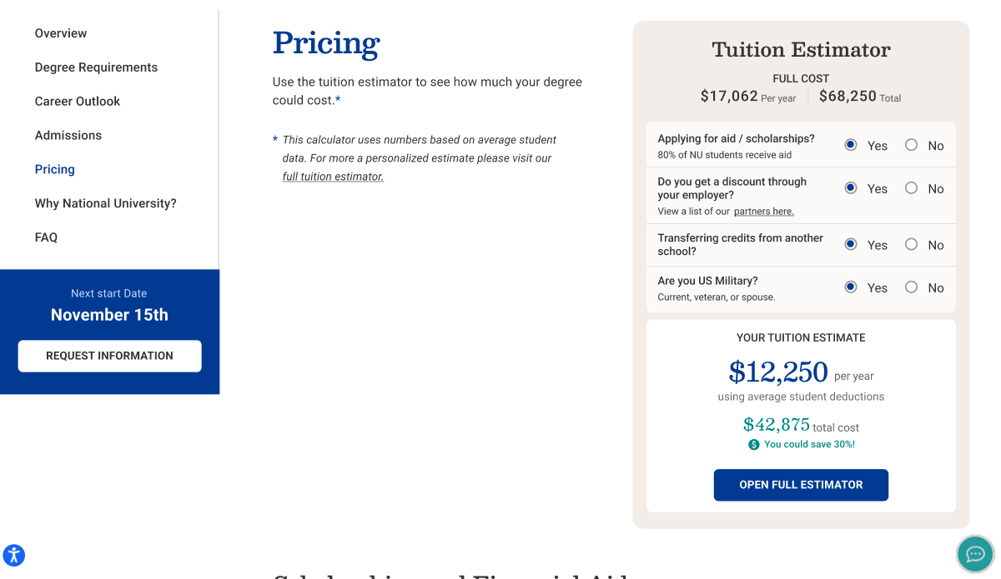Open the accessibility options widget
The width and height of the screenshot is (1001, 579).
[x=13, y=555]
